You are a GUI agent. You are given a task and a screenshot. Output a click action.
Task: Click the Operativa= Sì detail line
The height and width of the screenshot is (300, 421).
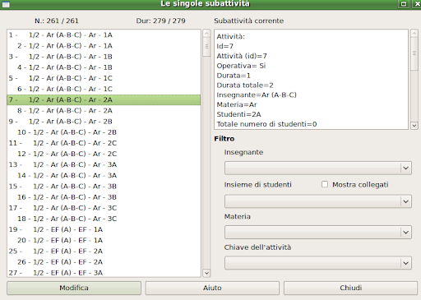tap(241, 66)
